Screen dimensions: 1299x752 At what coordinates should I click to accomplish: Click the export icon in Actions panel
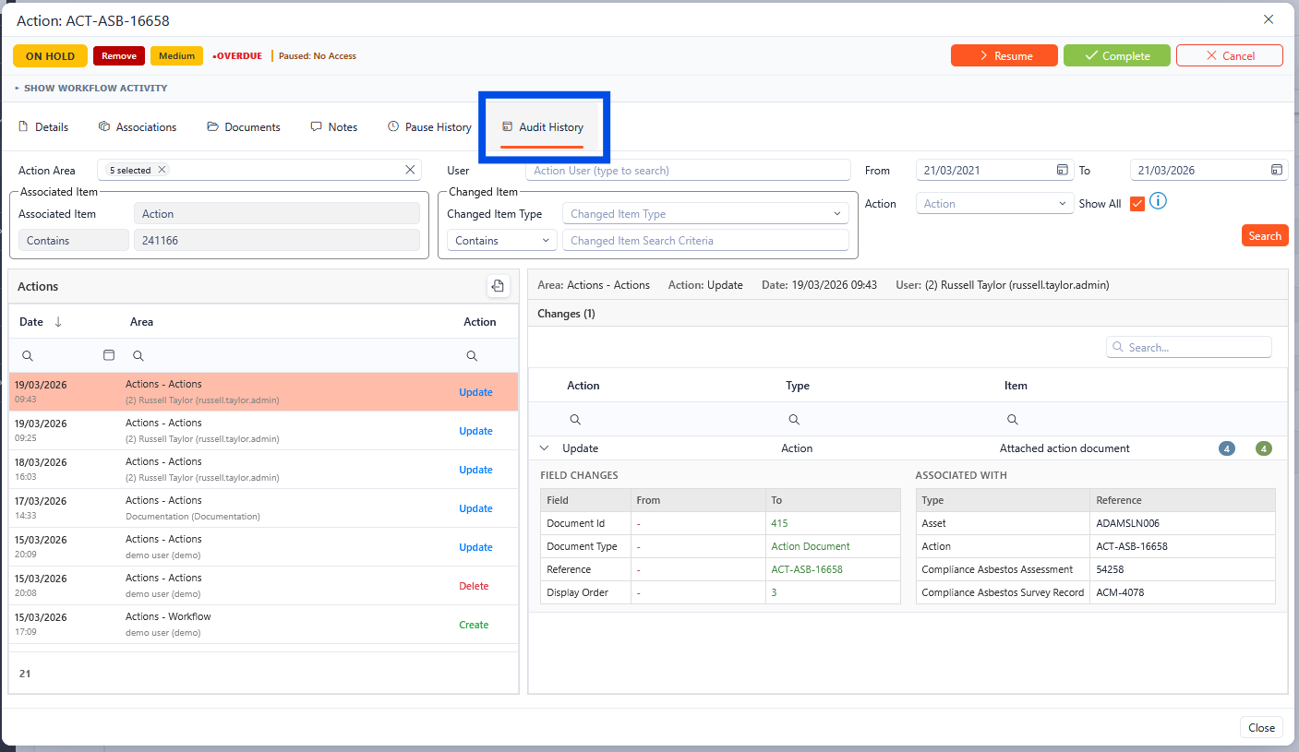[x=498, y=286]
